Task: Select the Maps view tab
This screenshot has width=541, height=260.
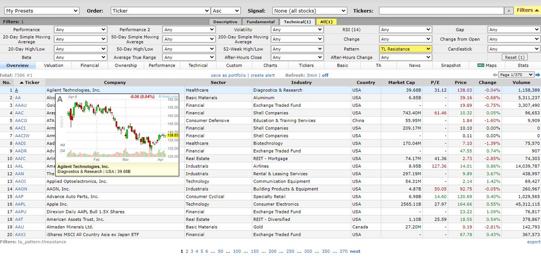Action: 487,65
